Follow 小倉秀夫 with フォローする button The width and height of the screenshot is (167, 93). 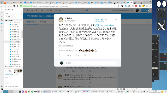tap(99, 20)
